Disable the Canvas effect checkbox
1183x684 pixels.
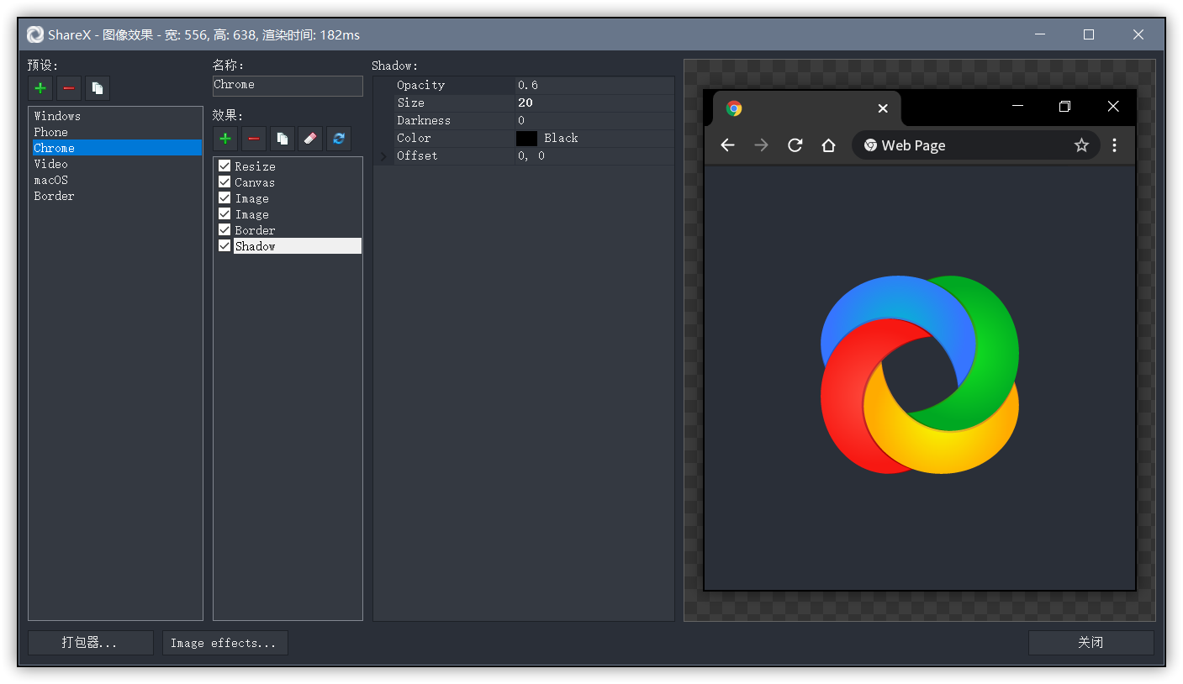(224, 182)
